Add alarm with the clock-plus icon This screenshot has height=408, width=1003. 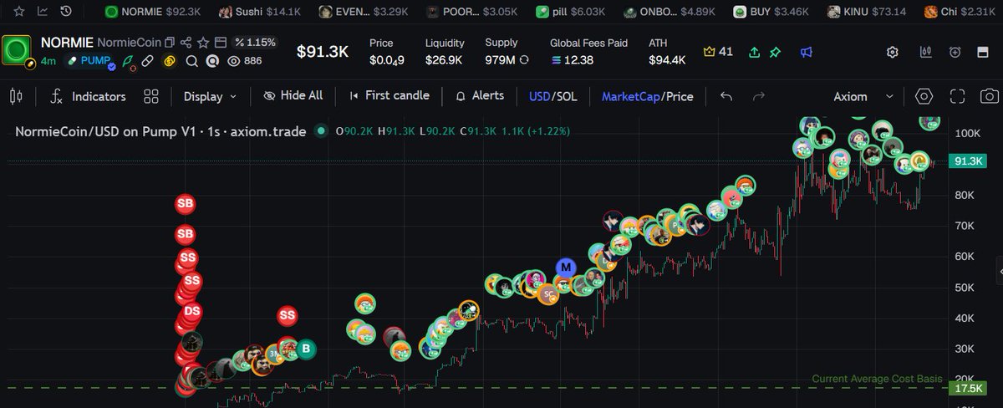[x=955, y=52]
